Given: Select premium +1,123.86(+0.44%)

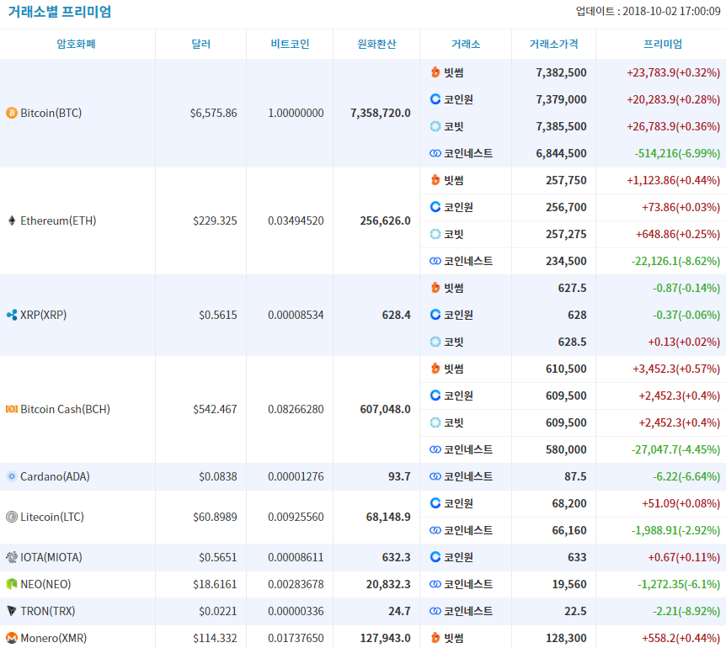Looking at the screenshot, I should [674, 180].
